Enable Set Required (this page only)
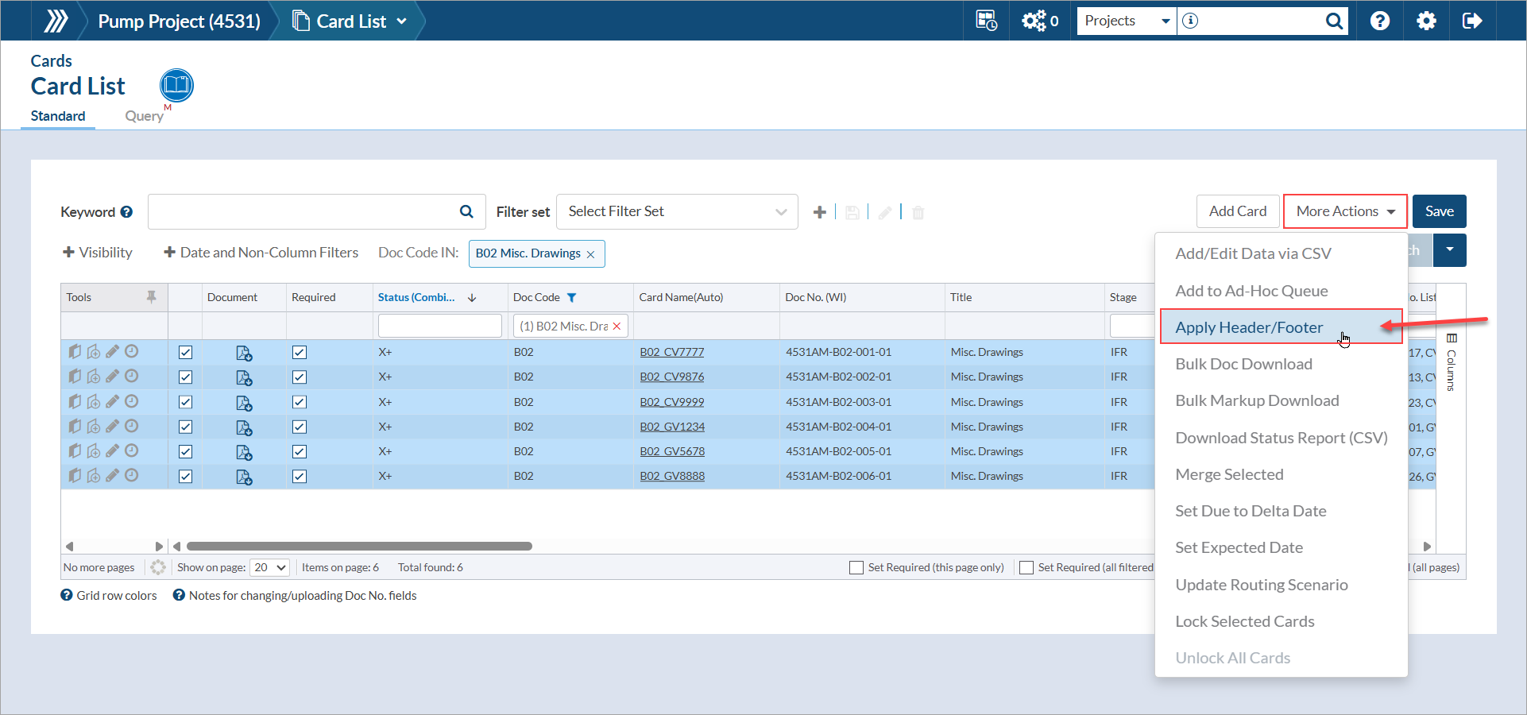The height and width of the screenshot is (715, 1527). pos(856,567)
